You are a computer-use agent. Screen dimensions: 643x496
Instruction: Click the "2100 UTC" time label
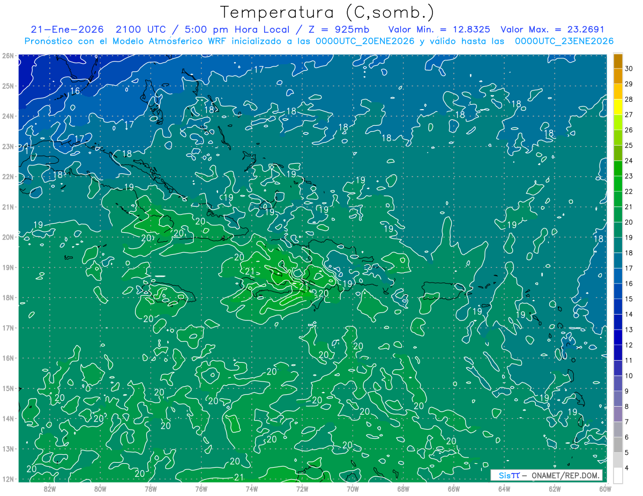(x=140, y=29)
